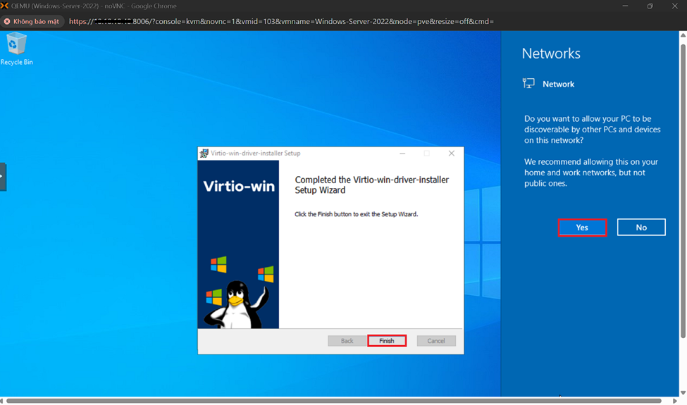The width and height of the screenshot is (687, 405).
Task: Restore down the Chrome noVNC window
Action: tap(650, 6)
